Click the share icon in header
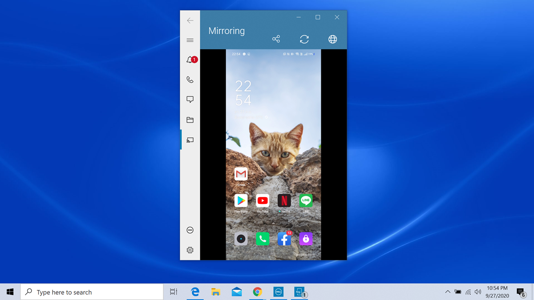534x300 pixels. pos(276,39)
